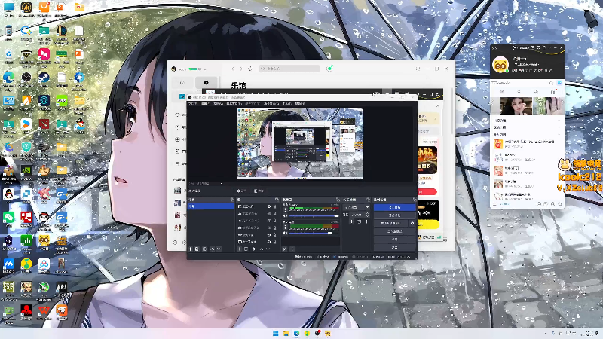Open first mixer channel three-dot options menu
This screenshot has height=339, width=603.
pyautogui.click(x=285, y=210)
